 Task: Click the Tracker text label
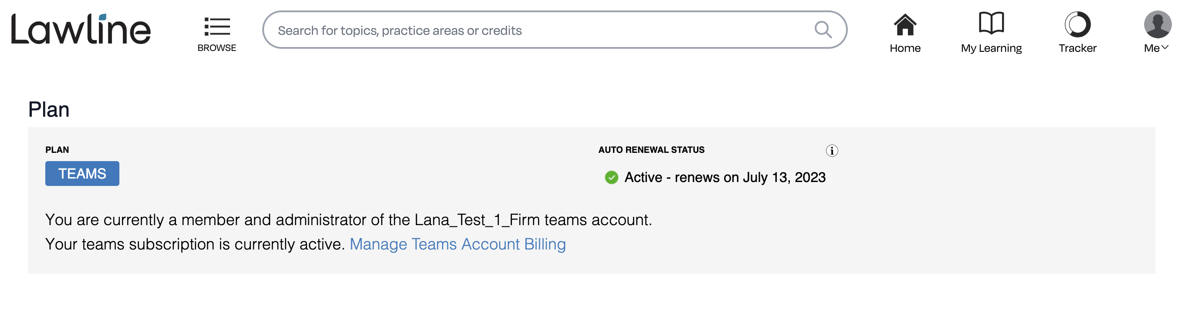(1077, 48)
